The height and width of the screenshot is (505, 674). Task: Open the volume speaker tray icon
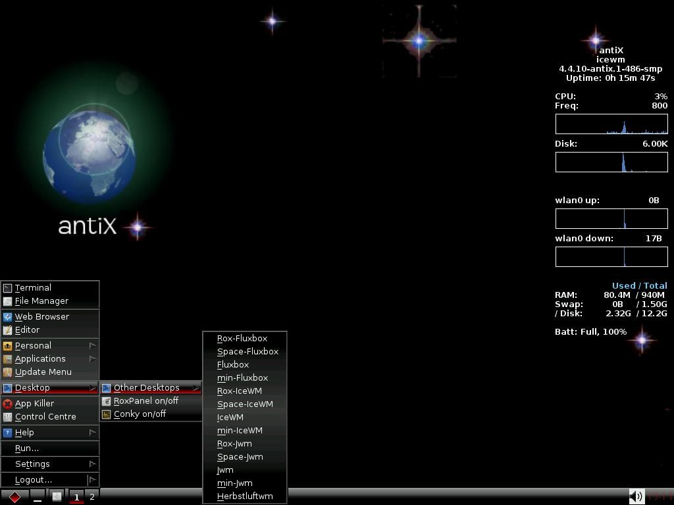(636, 496)
